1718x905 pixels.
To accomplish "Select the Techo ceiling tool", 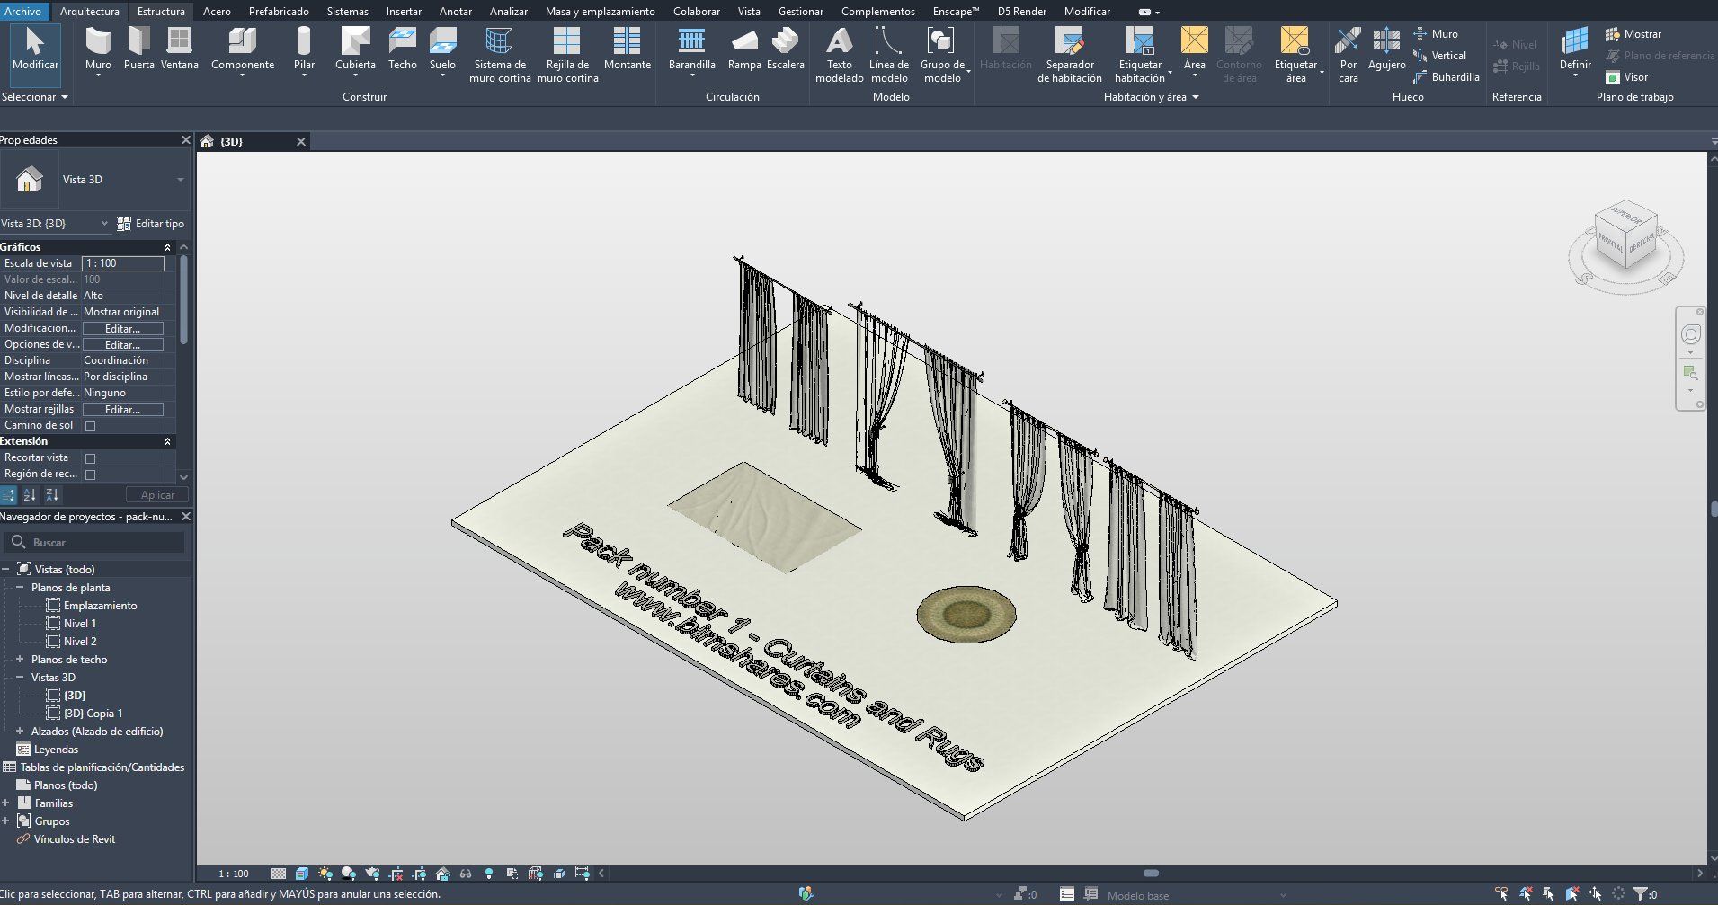I will tap(402, 50).
